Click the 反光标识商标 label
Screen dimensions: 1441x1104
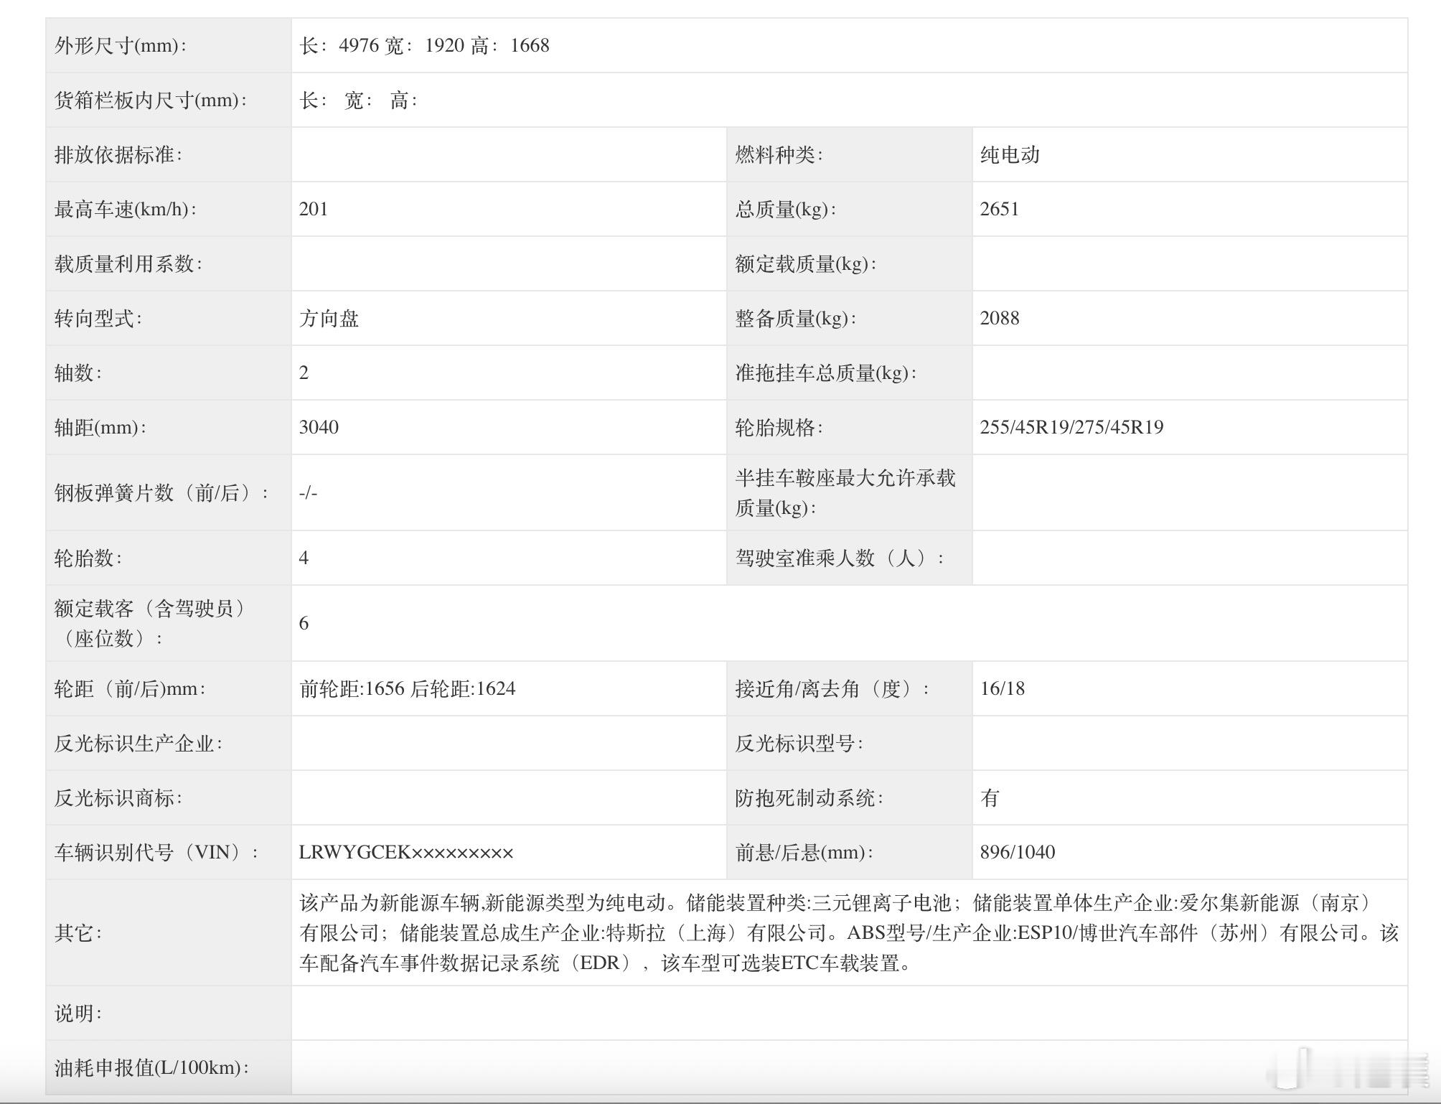click(118, 798)
